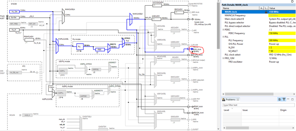Click the PLL_BYPASS multiplexer
This screenshot has width=296, height=131.
[124, 43]
